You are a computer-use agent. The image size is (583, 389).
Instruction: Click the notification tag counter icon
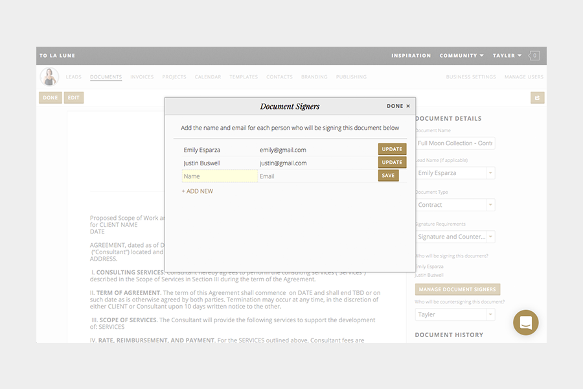tap(534, 56)
